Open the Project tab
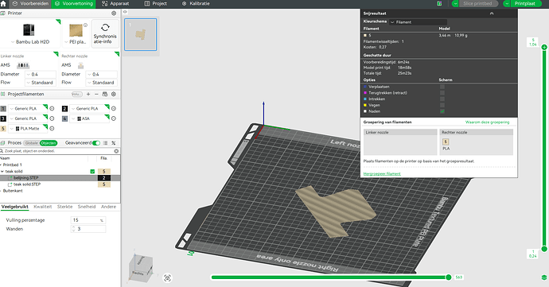The image size is (549, 287). click(x=156, y=3)
